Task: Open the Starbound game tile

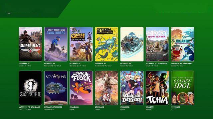Action: click(x=56, y=88)
